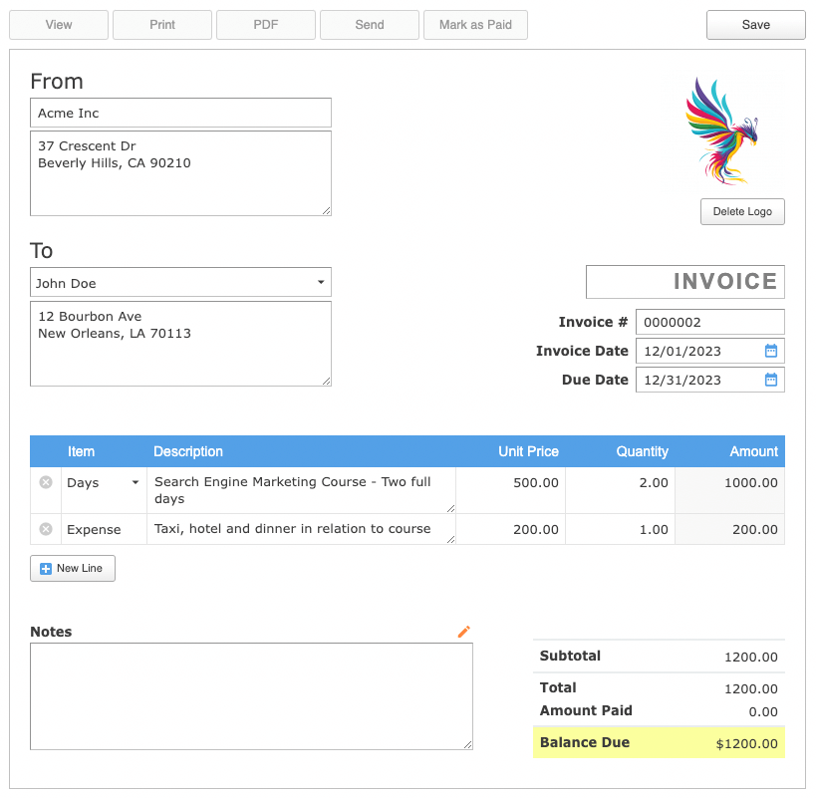
Task: Click the Description column header
Action: [188, 451]
